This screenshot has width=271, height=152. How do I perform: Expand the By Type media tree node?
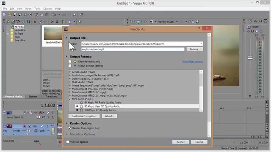[x=8, y=34]
